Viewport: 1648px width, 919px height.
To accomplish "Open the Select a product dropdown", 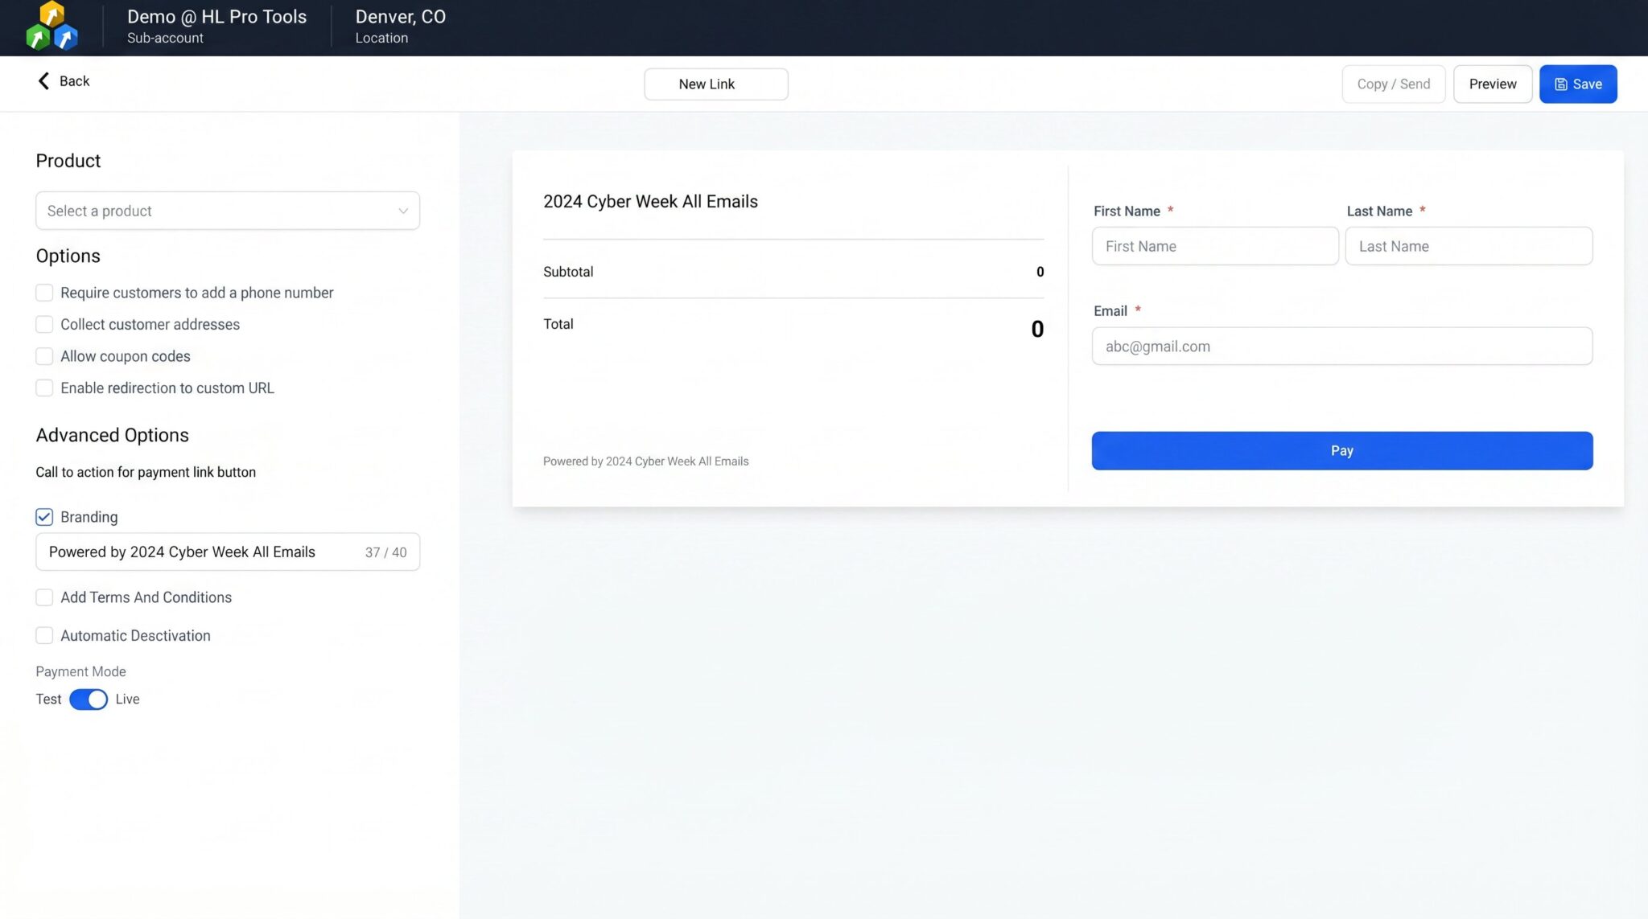I will coord(228,211).
